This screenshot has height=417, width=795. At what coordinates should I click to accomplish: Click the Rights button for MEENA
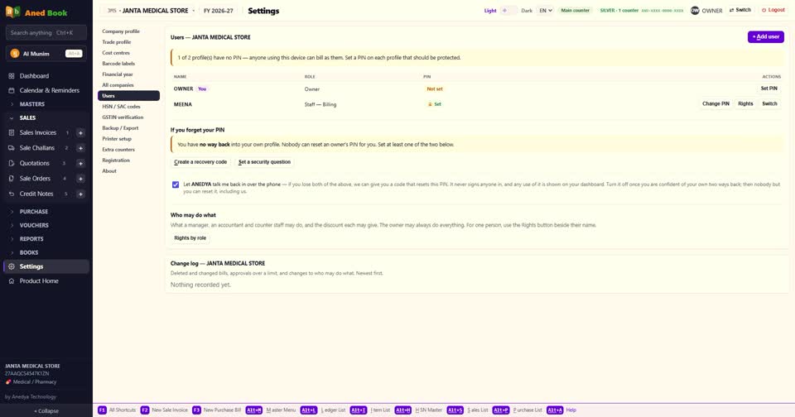coord(745,104)
